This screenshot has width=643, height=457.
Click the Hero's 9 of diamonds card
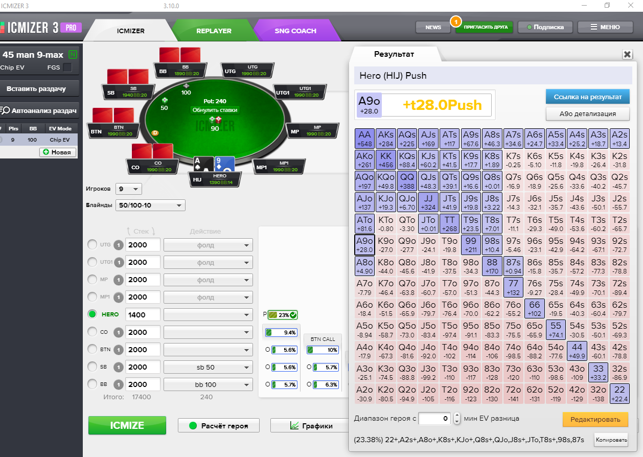point(224,164)
